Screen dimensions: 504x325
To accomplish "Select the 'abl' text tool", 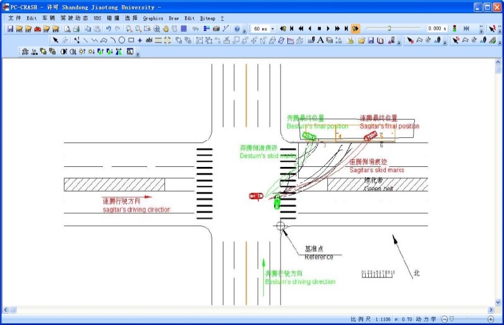I will pos(149,40).
